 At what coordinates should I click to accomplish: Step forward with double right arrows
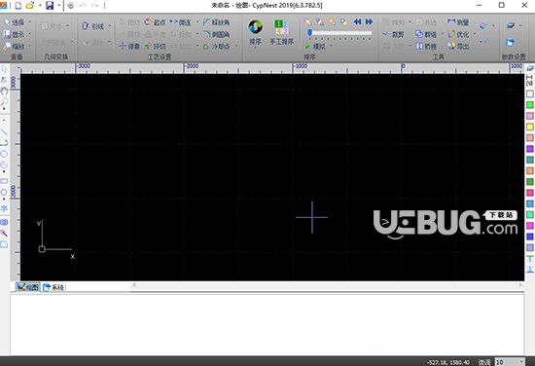coord(369,21)
